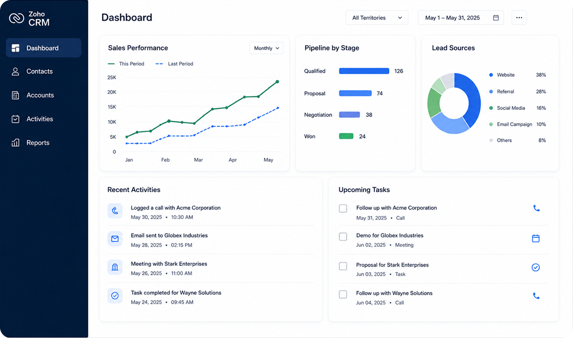Tick the Proposal for Stark Enterprises checkbox

point(343,266)
